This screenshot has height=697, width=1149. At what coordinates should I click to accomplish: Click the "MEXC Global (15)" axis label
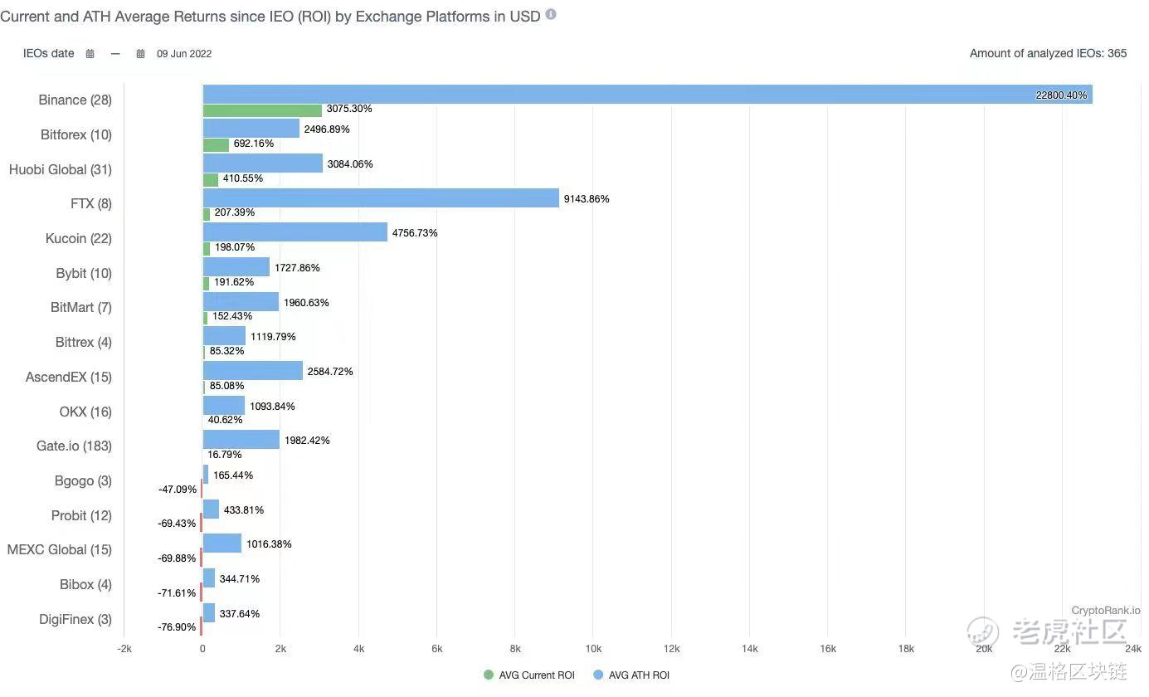[60, 550]
